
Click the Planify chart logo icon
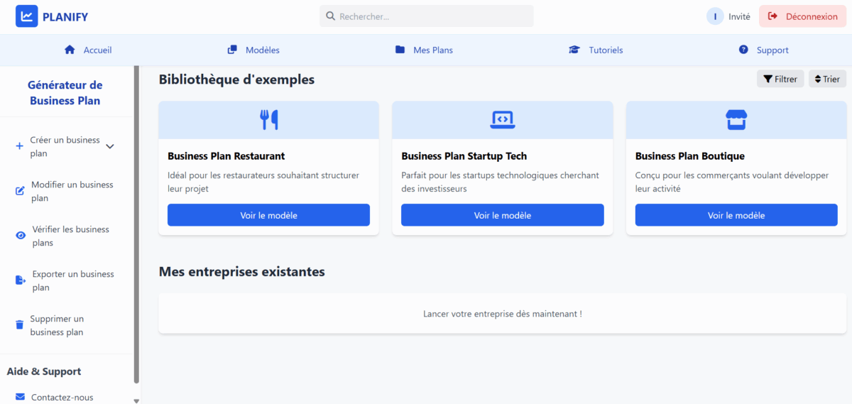(x=27, y=16)
